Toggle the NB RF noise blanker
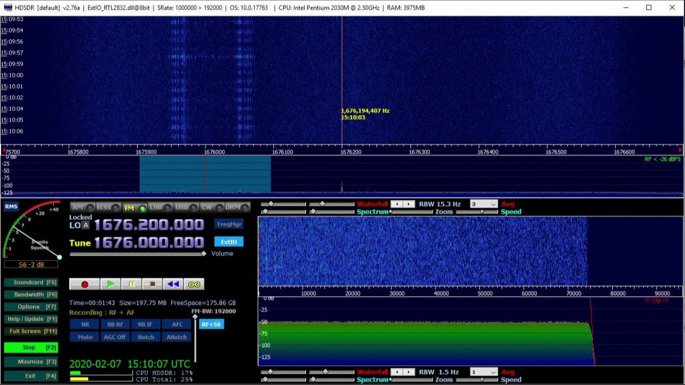 (x=115, y=325)
